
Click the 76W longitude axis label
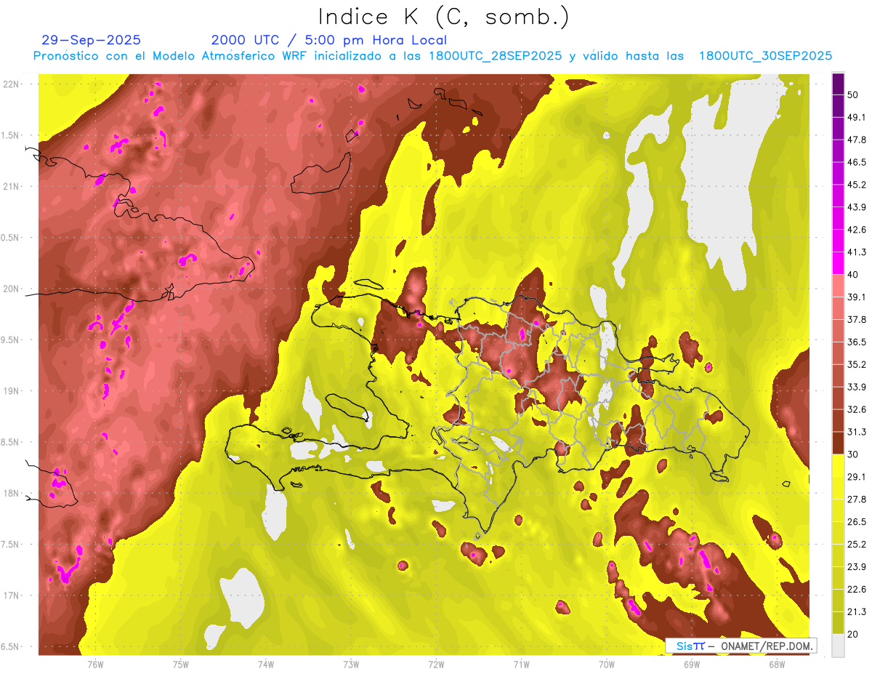pyautogui.click(x=95, y=664)
